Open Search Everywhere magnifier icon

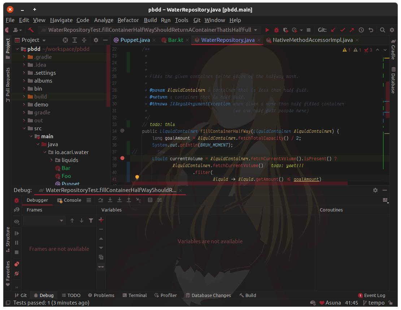pyautogui.click(x=382, y=30)
